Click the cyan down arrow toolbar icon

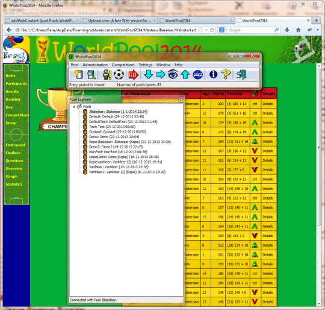click(149, 75)
